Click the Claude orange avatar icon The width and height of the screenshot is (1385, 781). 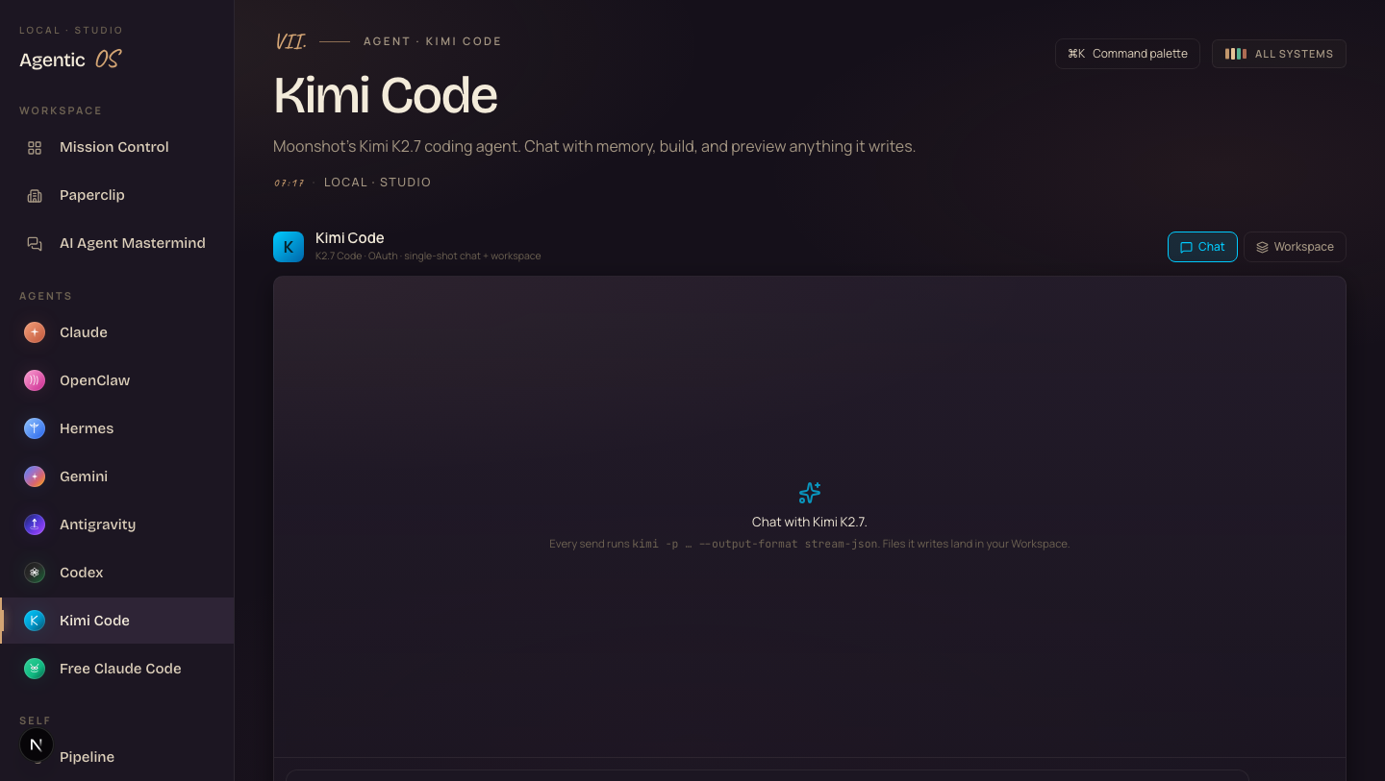coord(35,332)
